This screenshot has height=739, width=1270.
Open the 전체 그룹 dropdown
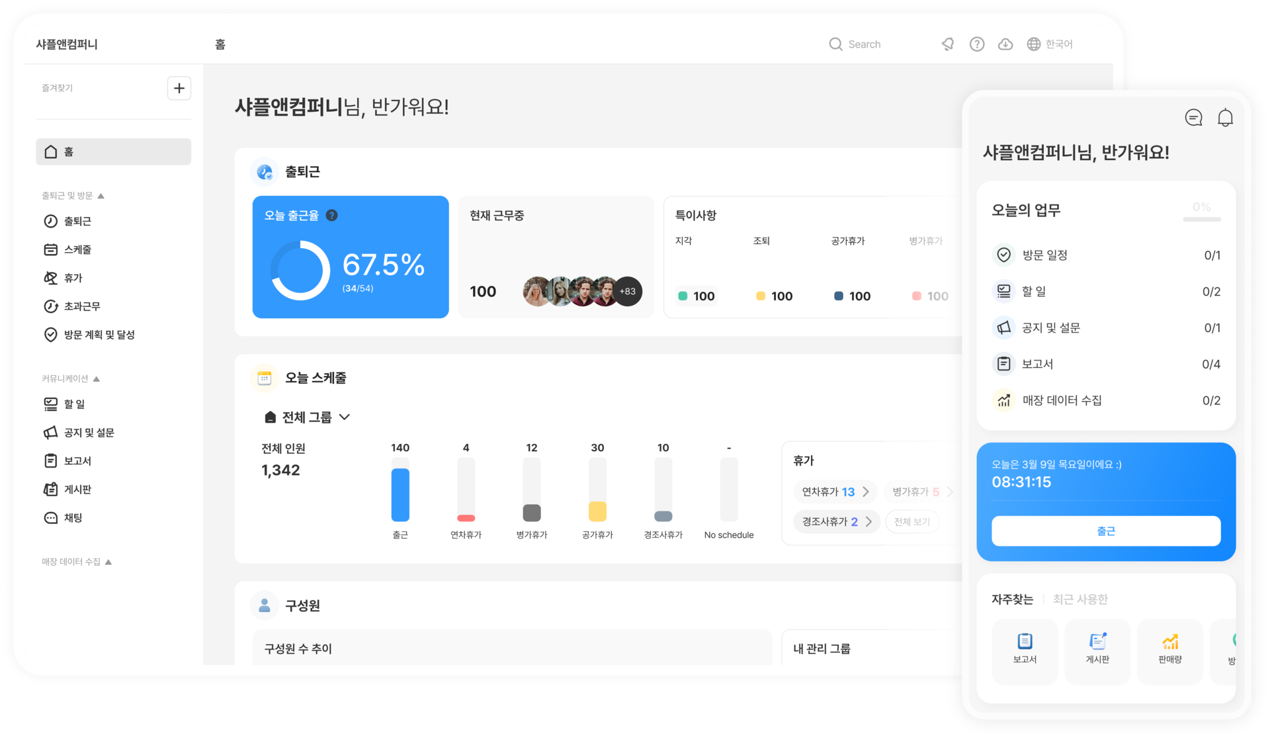coord(307,417)
